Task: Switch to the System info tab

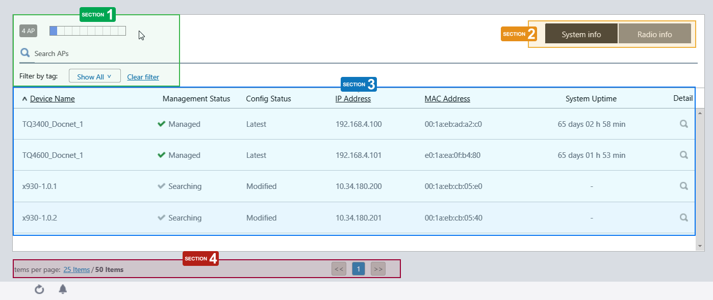Action: pyautogui.click(x=581, y=34)
